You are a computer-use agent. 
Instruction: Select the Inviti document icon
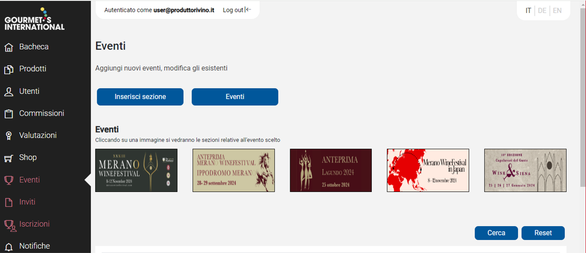point(9,203)
